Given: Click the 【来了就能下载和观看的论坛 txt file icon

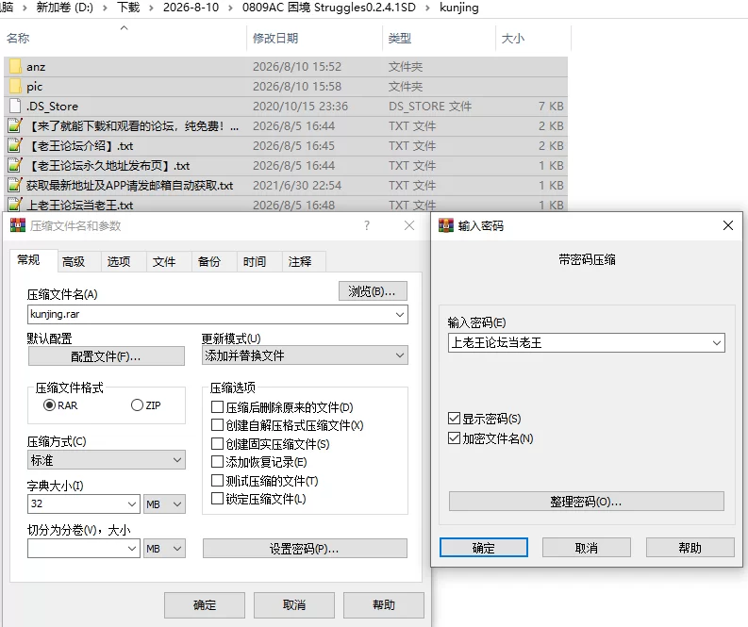Looking at the screenshot, I should (15, 126).
